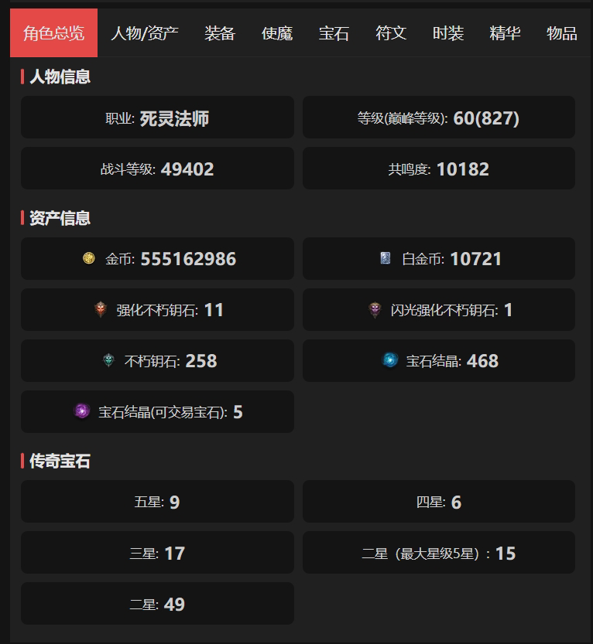Click the purple crest icon beside 闪光强化不朽钥石
The height and width of the screenshot is (644, 593).
pyautogui.click(x=375, y=309)
